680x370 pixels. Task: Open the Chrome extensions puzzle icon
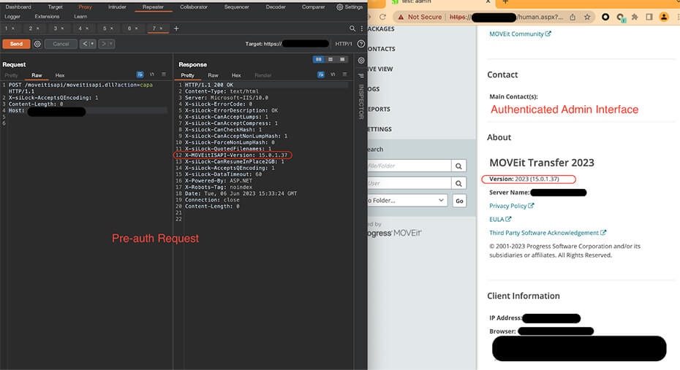click(x=635, y=17)
